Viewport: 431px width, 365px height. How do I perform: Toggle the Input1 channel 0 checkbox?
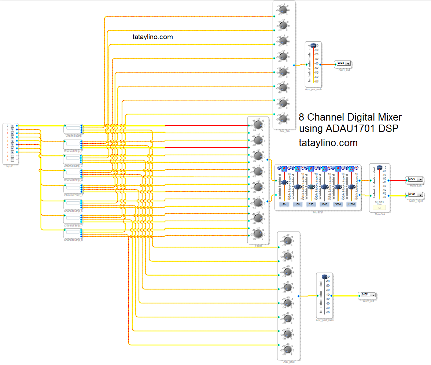pyautogui.click(x=12, y=126)
